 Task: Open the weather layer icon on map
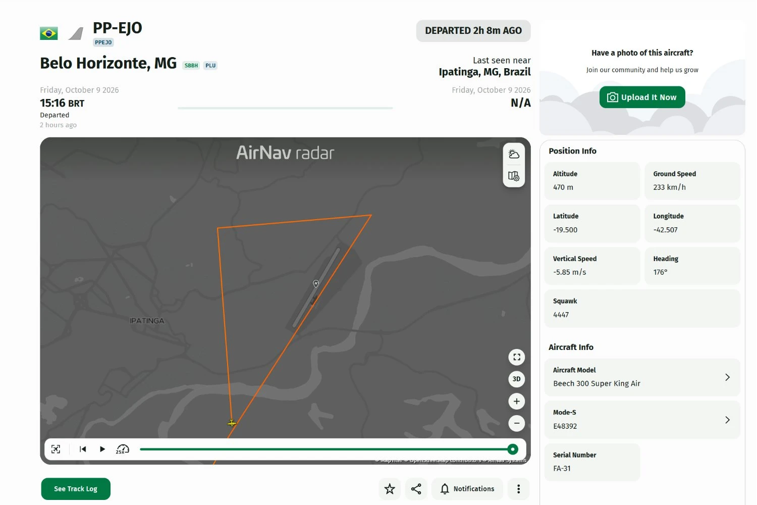point(514,155)
